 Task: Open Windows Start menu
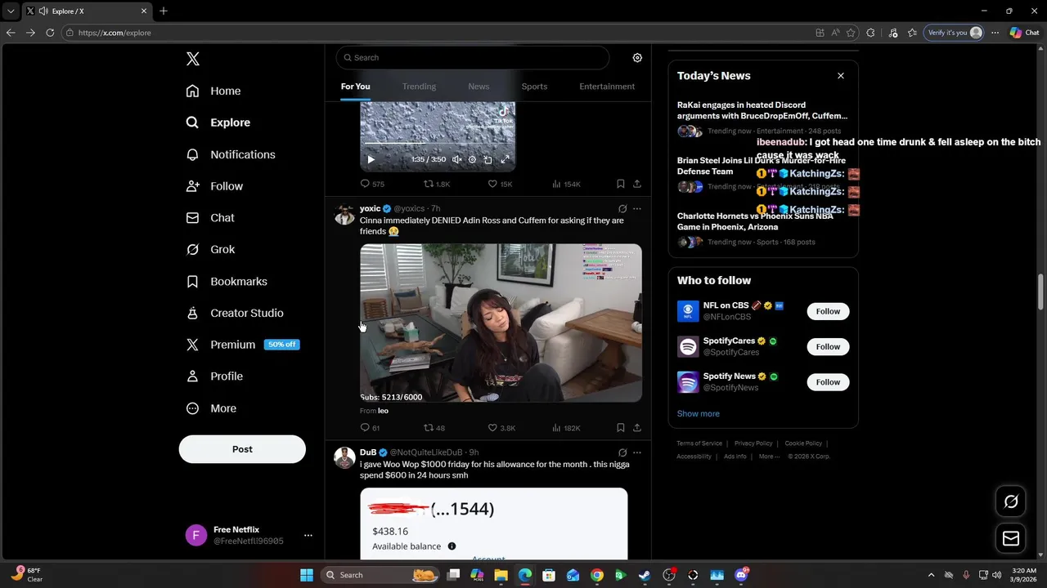tap(307, 575)
